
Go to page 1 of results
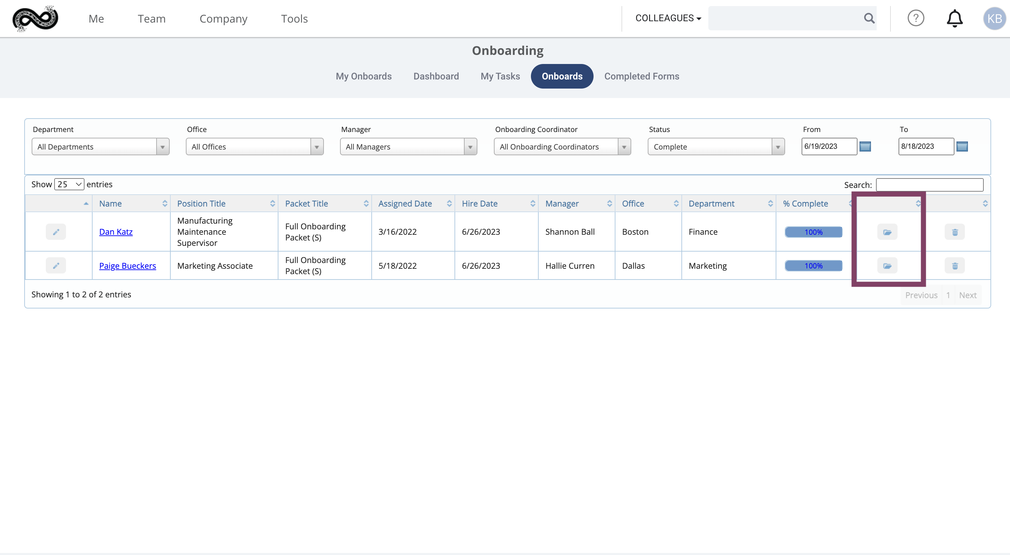pos(948,295)
